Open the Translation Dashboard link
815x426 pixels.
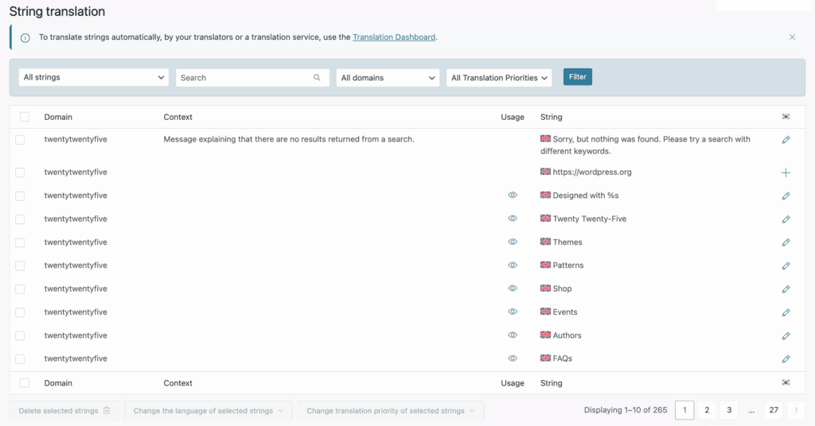(394, 37)
